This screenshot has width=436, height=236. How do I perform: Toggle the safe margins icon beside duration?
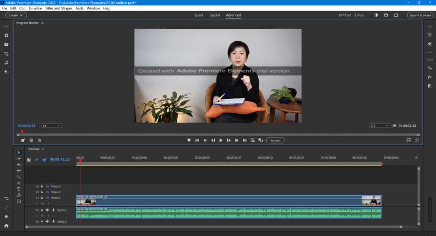click(394, 126)
